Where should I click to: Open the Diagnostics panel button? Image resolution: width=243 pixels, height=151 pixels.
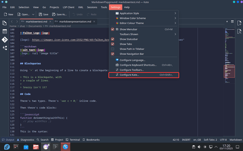click(x=26, y=140)
